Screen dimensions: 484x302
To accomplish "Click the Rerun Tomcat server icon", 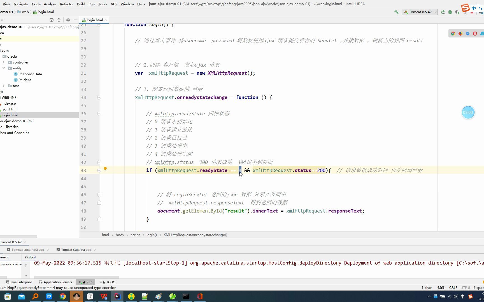I will [x=443, y=12].
